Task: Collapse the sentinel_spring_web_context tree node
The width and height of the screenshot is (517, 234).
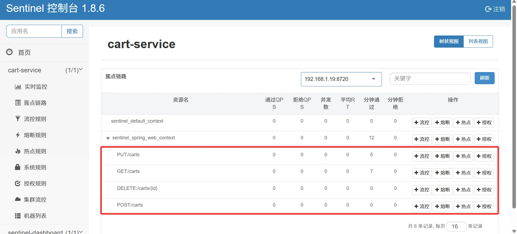Action: tap(108, 138)
